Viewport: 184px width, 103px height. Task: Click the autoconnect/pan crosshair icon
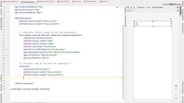131,11
